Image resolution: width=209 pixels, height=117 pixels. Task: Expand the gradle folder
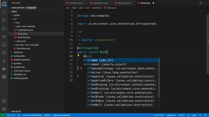coord(36,15)
